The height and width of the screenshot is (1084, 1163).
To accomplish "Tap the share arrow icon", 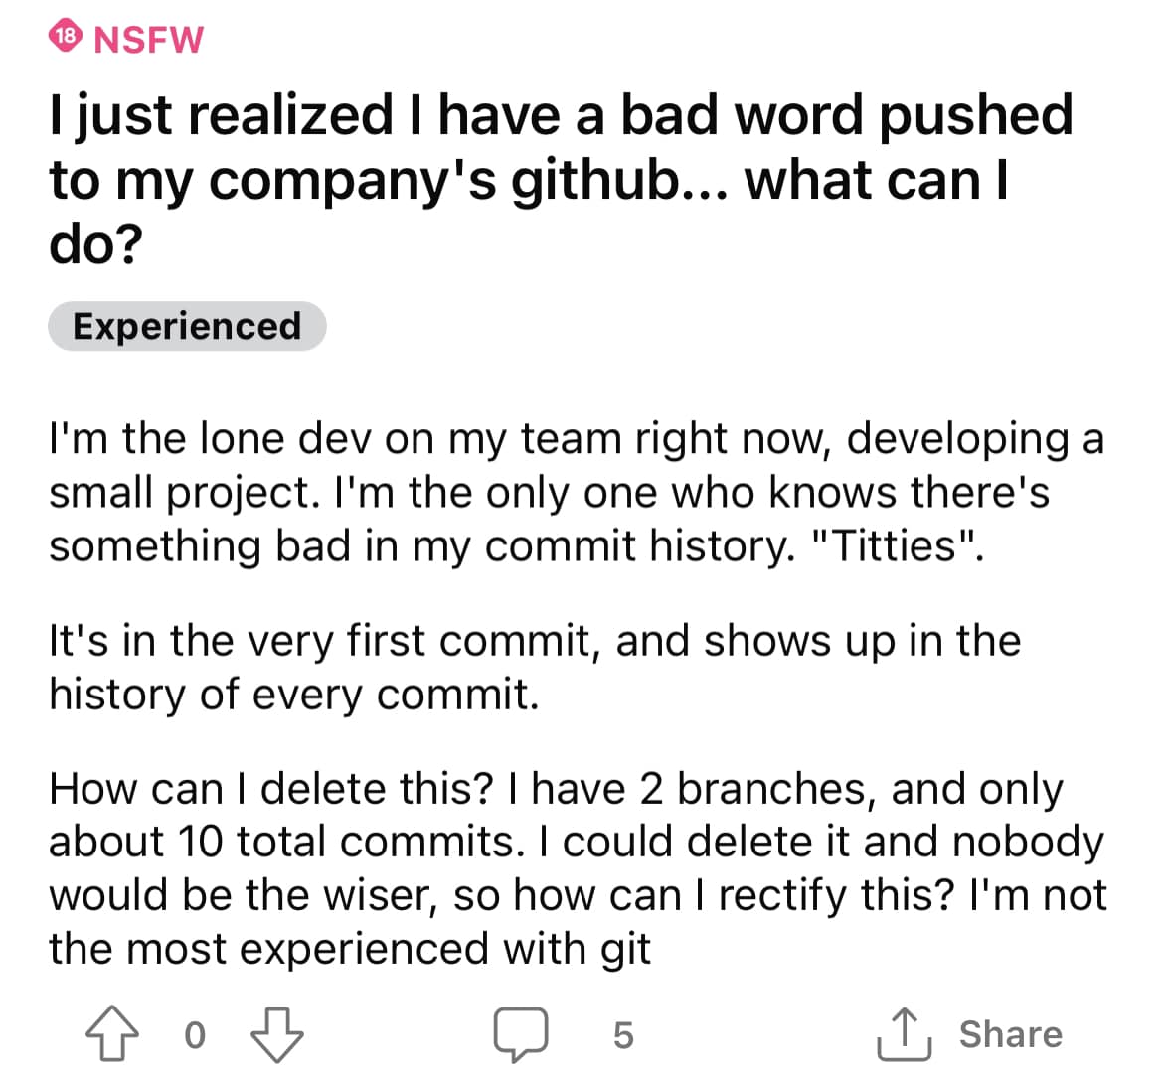I will 904,1034.
